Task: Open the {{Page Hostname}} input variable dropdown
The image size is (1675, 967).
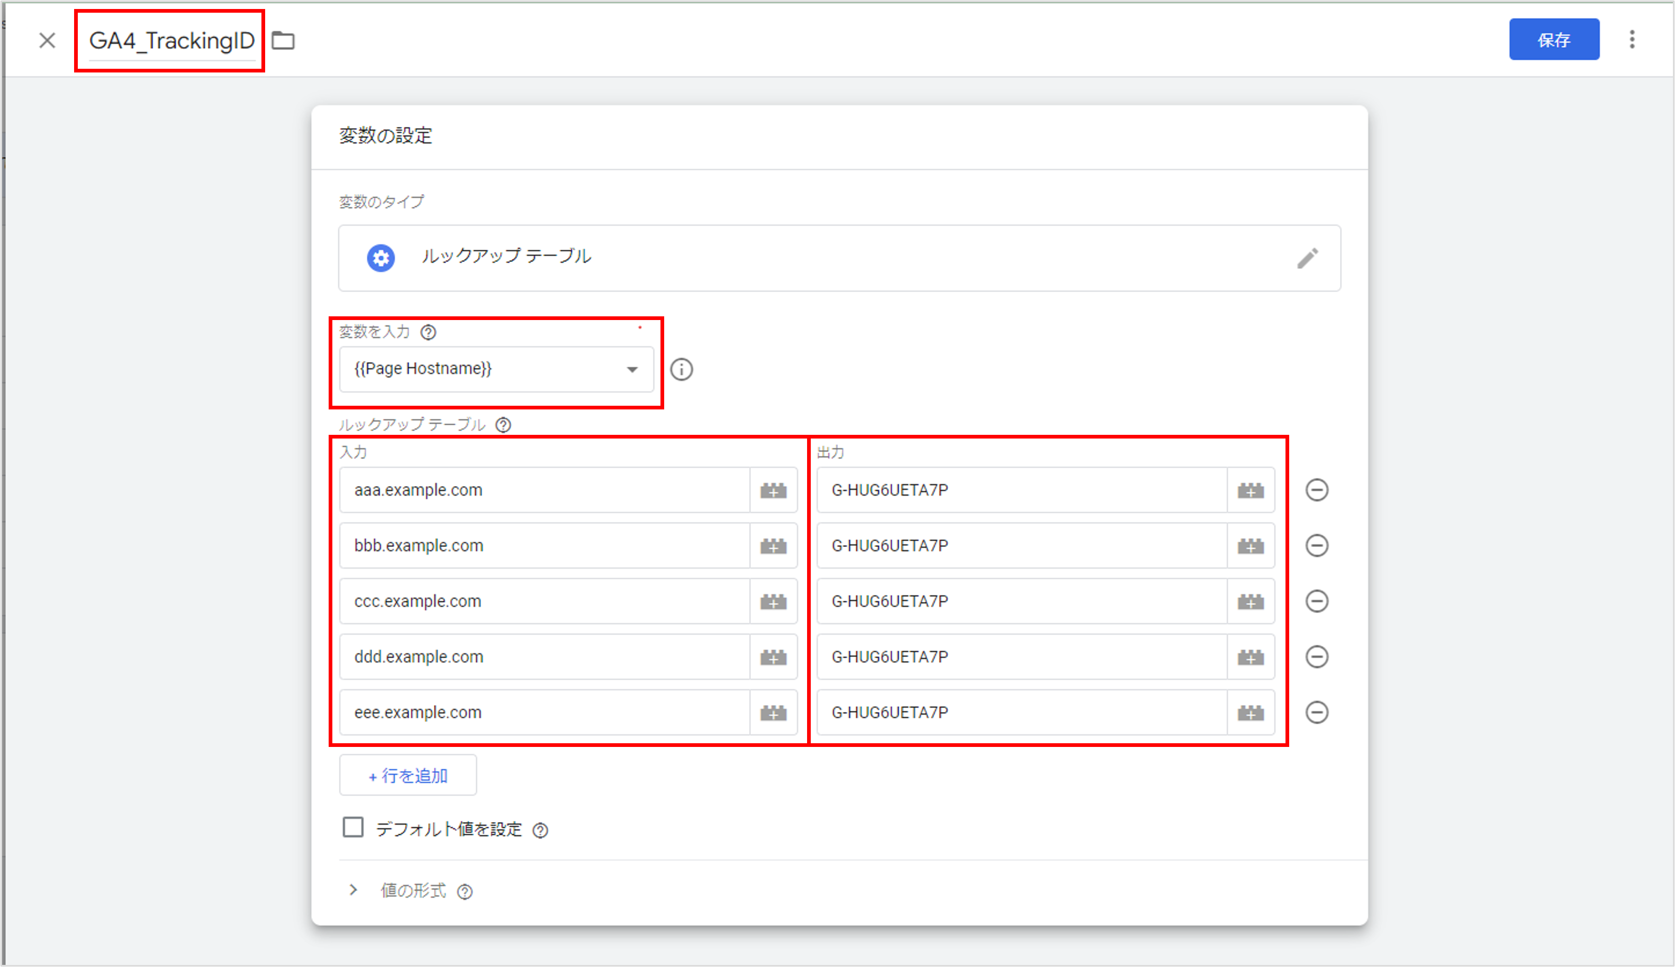Action: pyautogui.click(x=496, y=369)
